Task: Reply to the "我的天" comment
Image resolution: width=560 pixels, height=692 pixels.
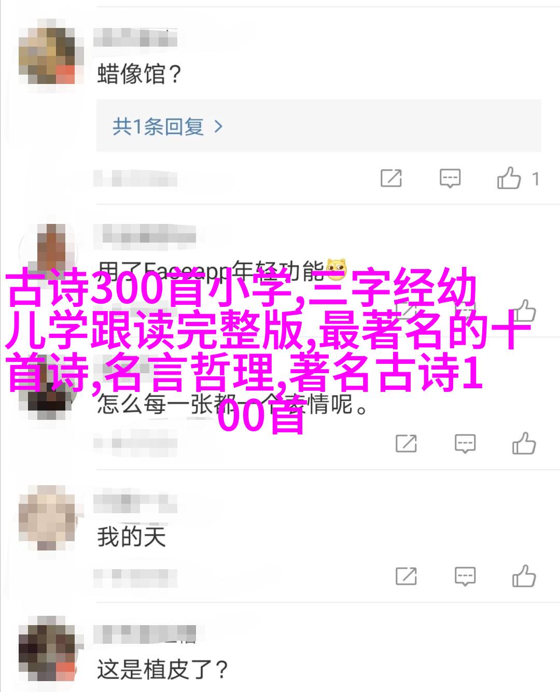Action: tap(465, 576)
